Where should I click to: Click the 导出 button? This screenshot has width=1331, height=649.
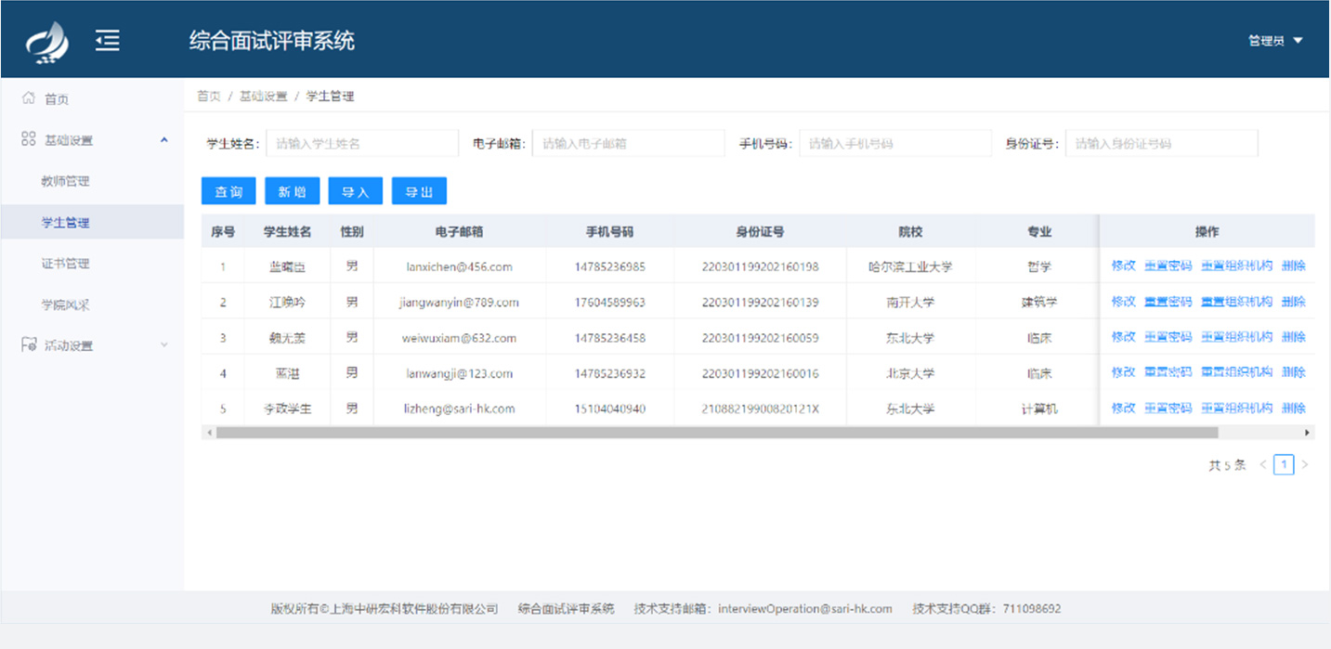click(419, 191)
